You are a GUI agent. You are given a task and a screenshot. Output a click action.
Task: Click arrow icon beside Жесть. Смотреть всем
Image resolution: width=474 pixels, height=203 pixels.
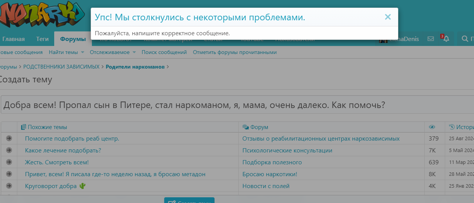click(9, 162)
